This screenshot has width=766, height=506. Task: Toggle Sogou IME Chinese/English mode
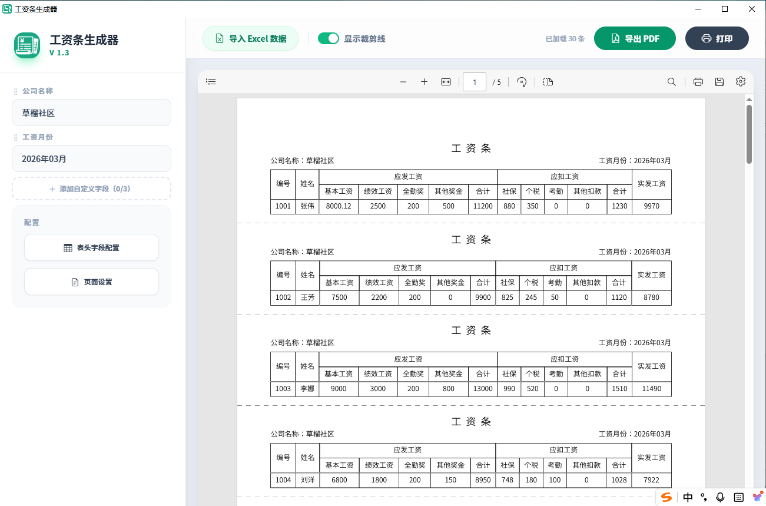688,497
